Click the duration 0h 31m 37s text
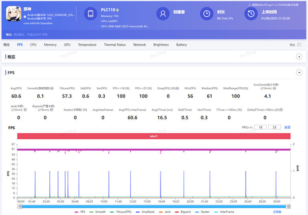Viewport: 308px width, 215px height. tap(225, 18)
